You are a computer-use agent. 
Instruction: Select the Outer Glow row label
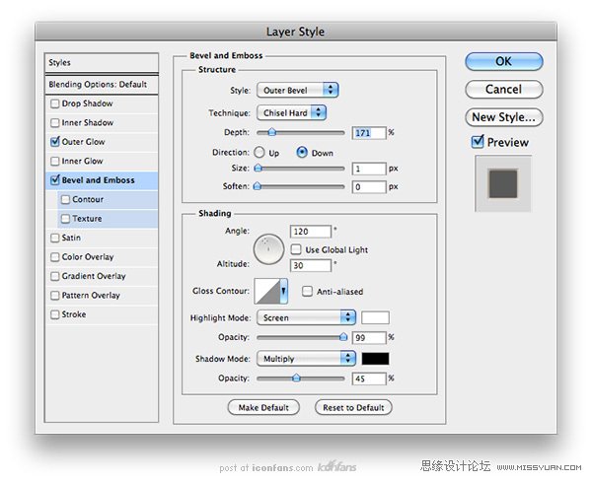[x=84, y=142]
